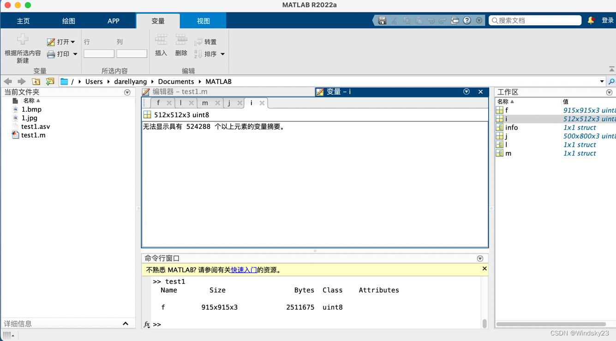Click the 快速入门 link in Command Window
This screenshot has height=341, width=616.
(x=243, y=269)
